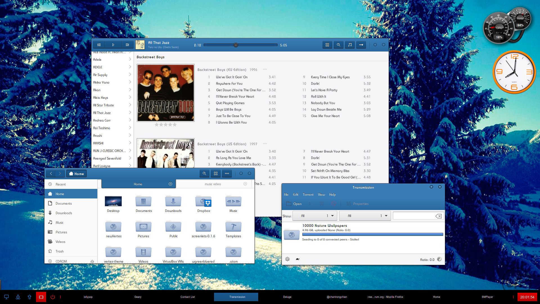The height and width of the screenshot is (304, 540).
Task: Click previous track button in music player
Action: [99, 45]
